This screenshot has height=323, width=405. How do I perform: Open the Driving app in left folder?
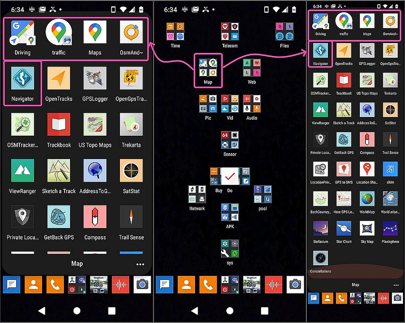pyautogui.click(x=23, y=32)
